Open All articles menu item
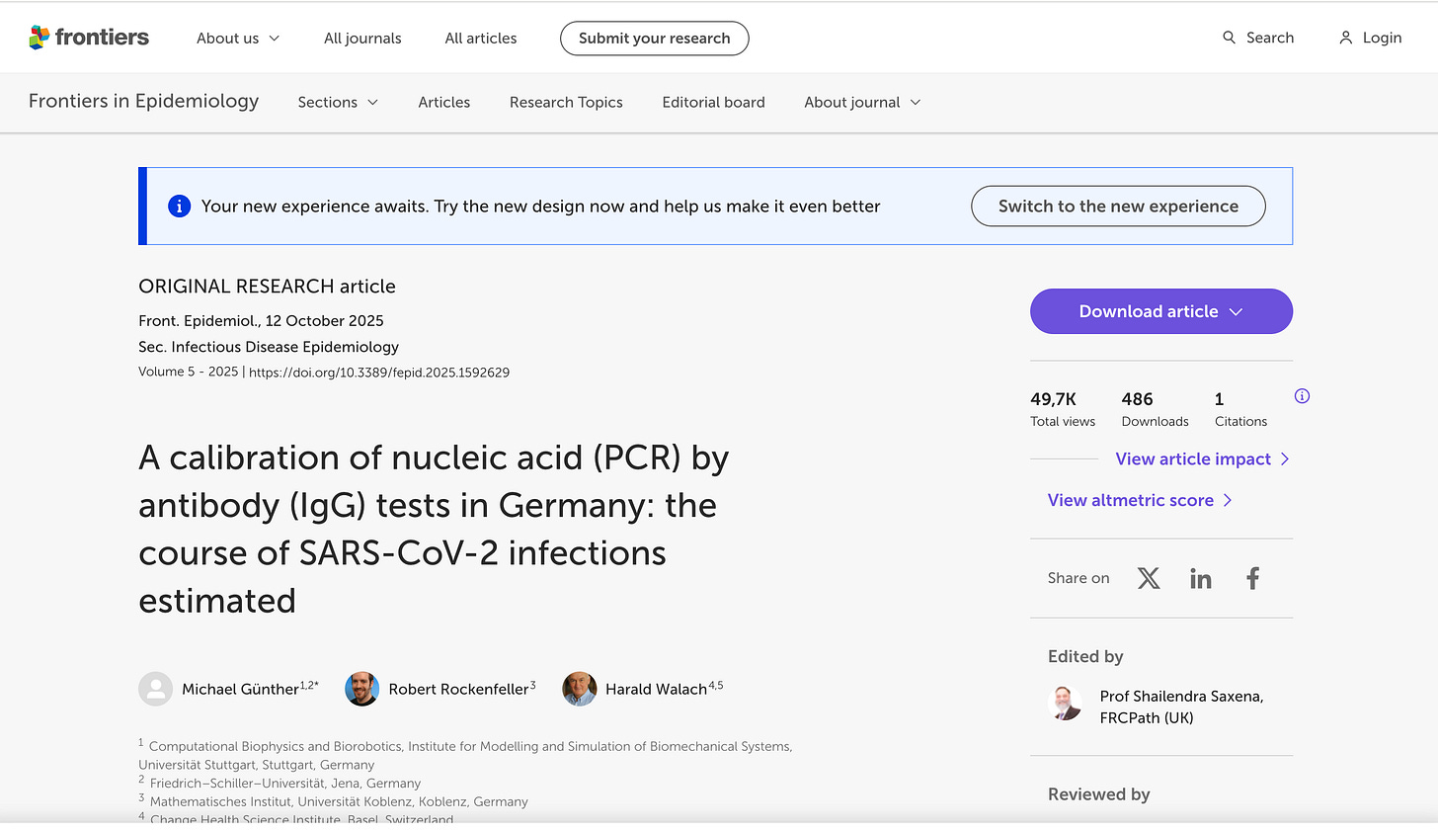 click(x=481, y=39)
